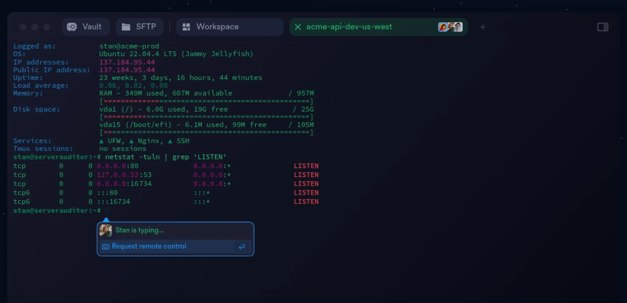Open the collaborator avatars on the session tab

click(450, 27)
